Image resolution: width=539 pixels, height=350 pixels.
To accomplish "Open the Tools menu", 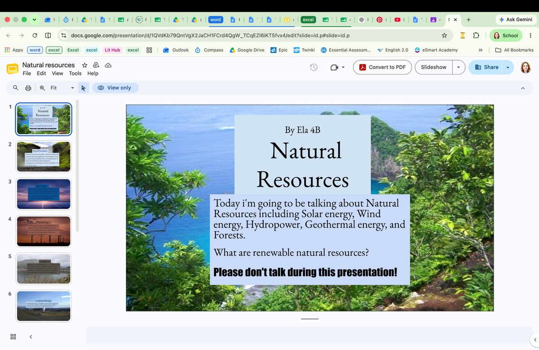I will 75,74.
